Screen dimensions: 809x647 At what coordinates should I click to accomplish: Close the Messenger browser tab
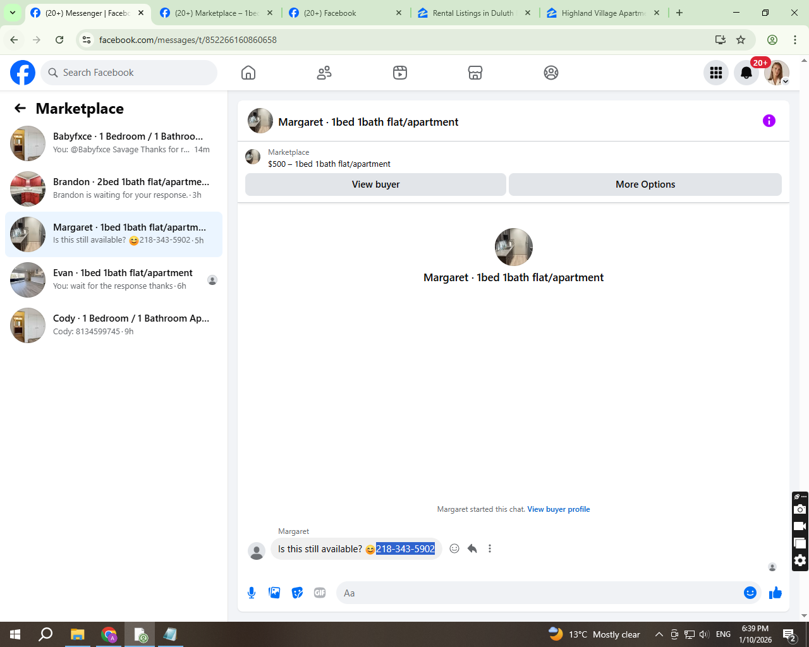click(141, 13)
